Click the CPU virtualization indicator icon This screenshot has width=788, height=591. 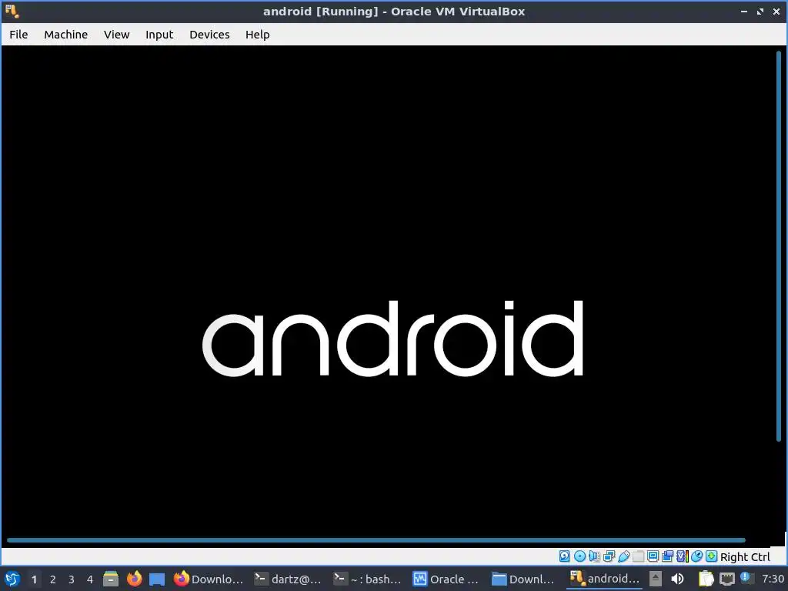coord(682,556)
